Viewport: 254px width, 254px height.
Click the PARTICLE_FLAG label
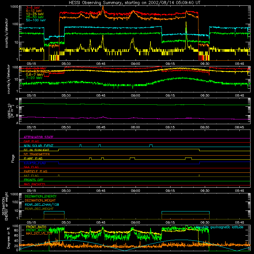[x=36, y=171]
